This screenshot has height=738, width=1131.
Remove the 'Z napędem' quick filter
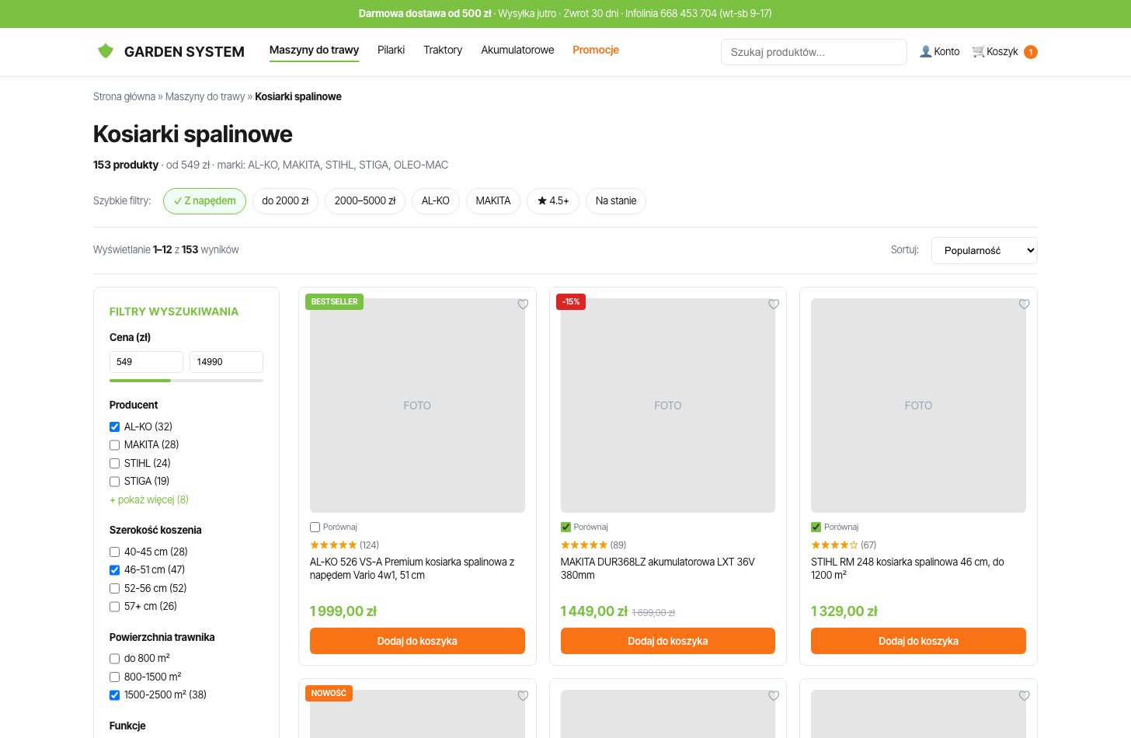tap(204, 201)
